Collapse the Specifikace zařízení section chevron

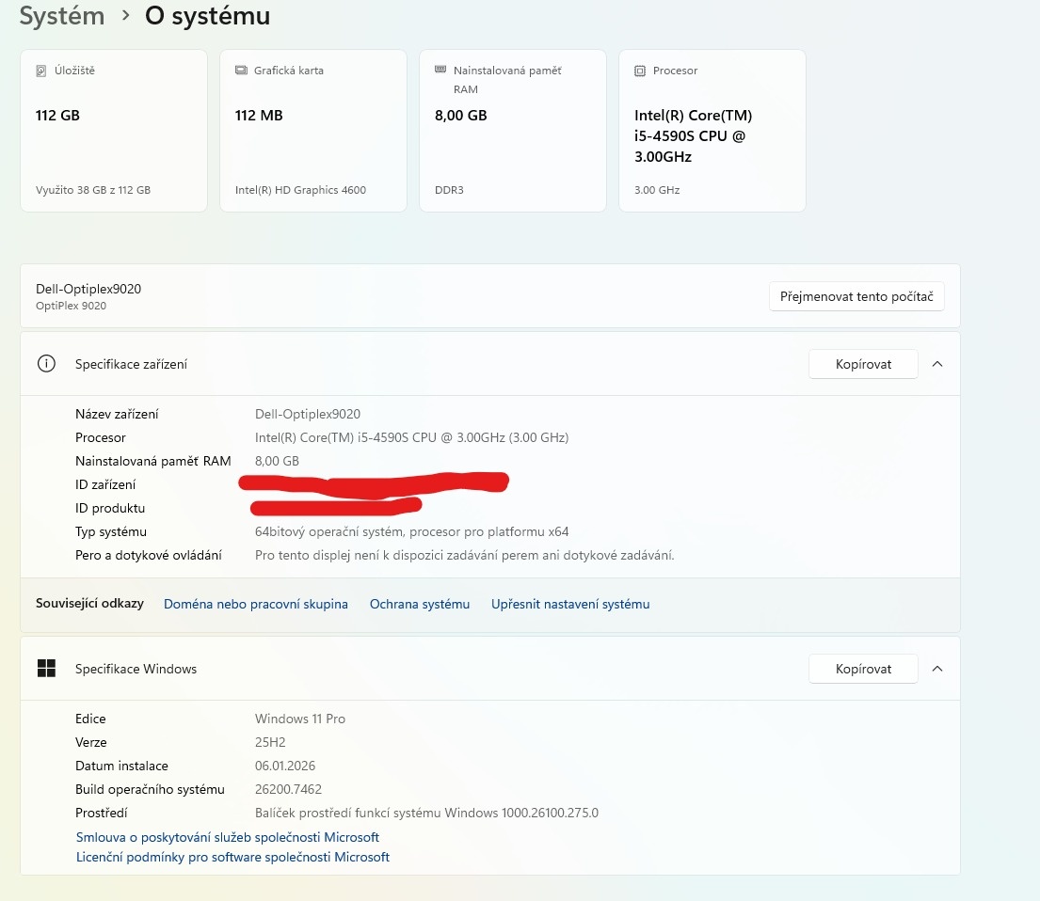[x=937, y=364]
